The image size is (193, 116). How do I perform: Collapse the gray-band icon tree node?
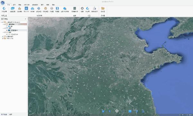[3, 32]
